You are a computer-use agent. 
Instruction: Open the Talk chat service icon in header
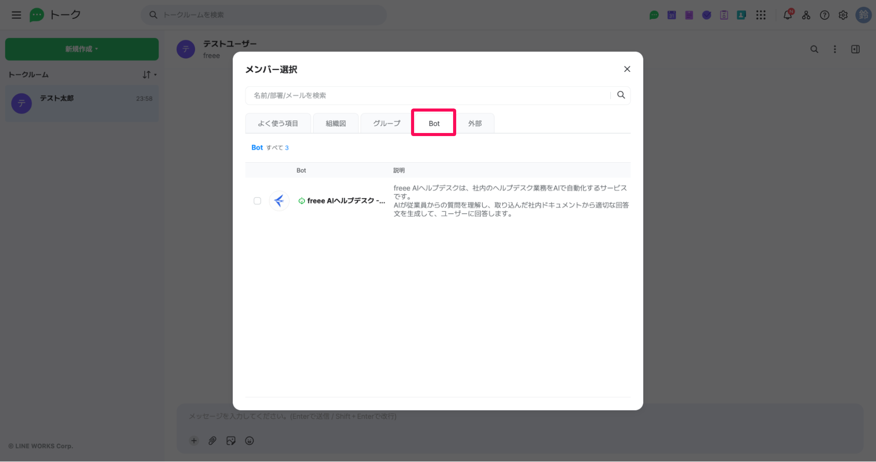click(654, 15)
